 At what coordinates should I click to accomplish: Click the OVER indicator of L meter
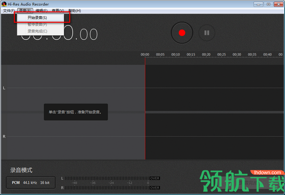(x=155, y=178)
